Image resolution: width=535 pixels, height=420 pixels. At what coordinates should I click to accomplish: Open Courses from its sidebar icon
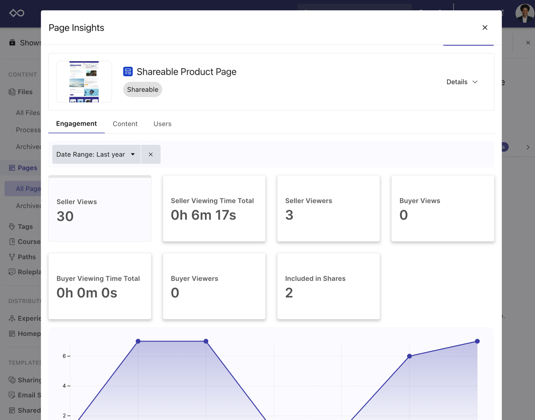coord(11,241)
